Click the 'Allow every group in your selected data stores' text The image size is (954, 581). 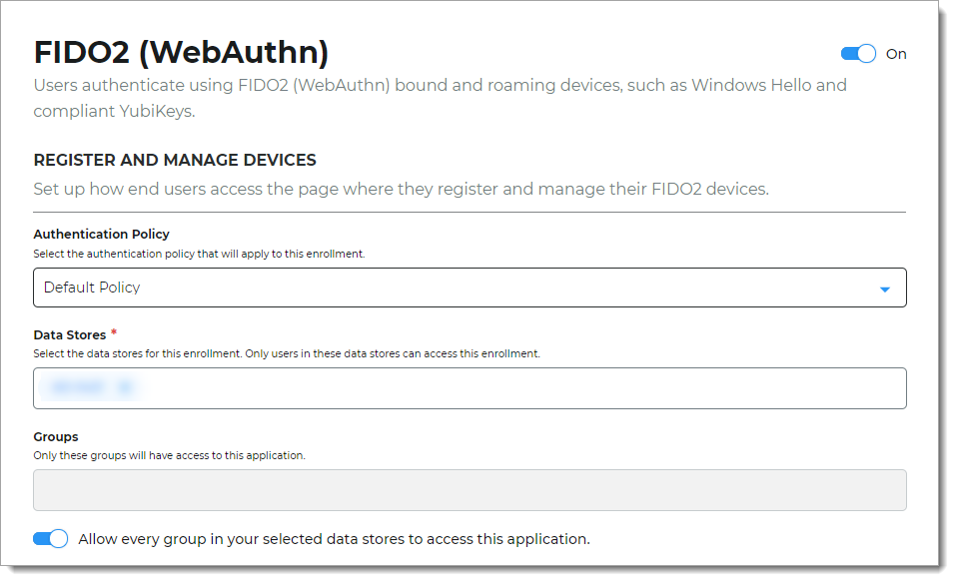click(x=334, y=539)
